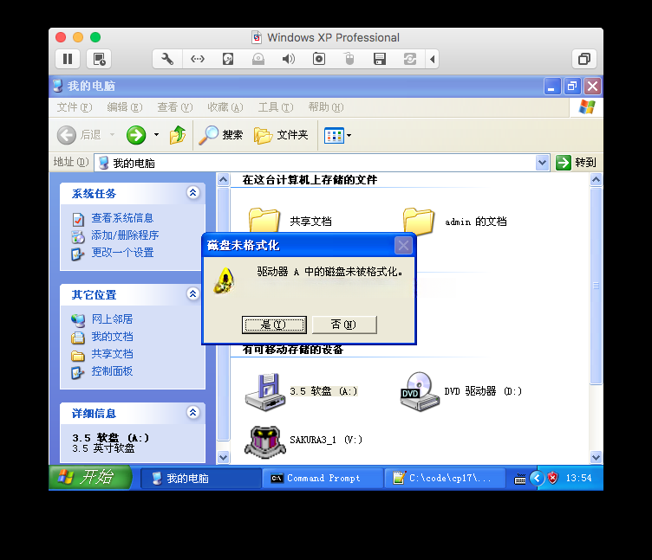
Task: Click the network adapter arrows icon
Action: click(198, 59)
